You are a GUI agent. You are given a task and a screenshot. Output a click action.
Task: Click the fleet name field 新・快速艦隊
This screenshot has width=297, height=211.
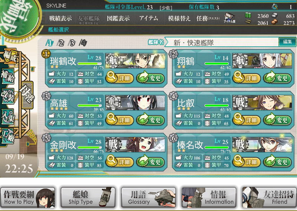coord(221,42)
